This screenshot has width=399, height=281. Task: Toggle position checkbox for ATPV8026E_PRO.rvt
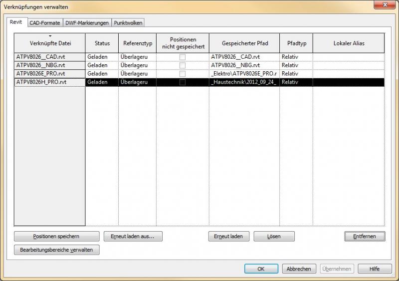pyautogui.click(x=182, y=74)
